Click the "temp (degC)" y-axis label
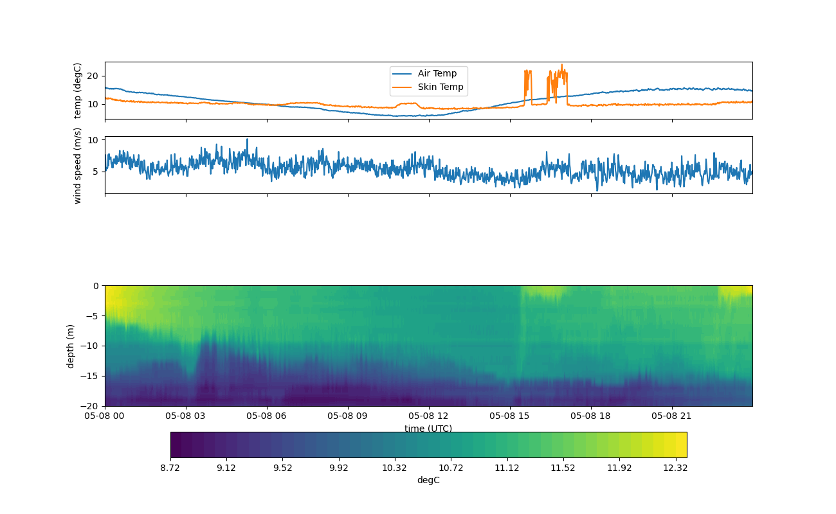Image resolution: width=836 pixels, height=514 pixels. pyautogui.click(x=78, y=91)
